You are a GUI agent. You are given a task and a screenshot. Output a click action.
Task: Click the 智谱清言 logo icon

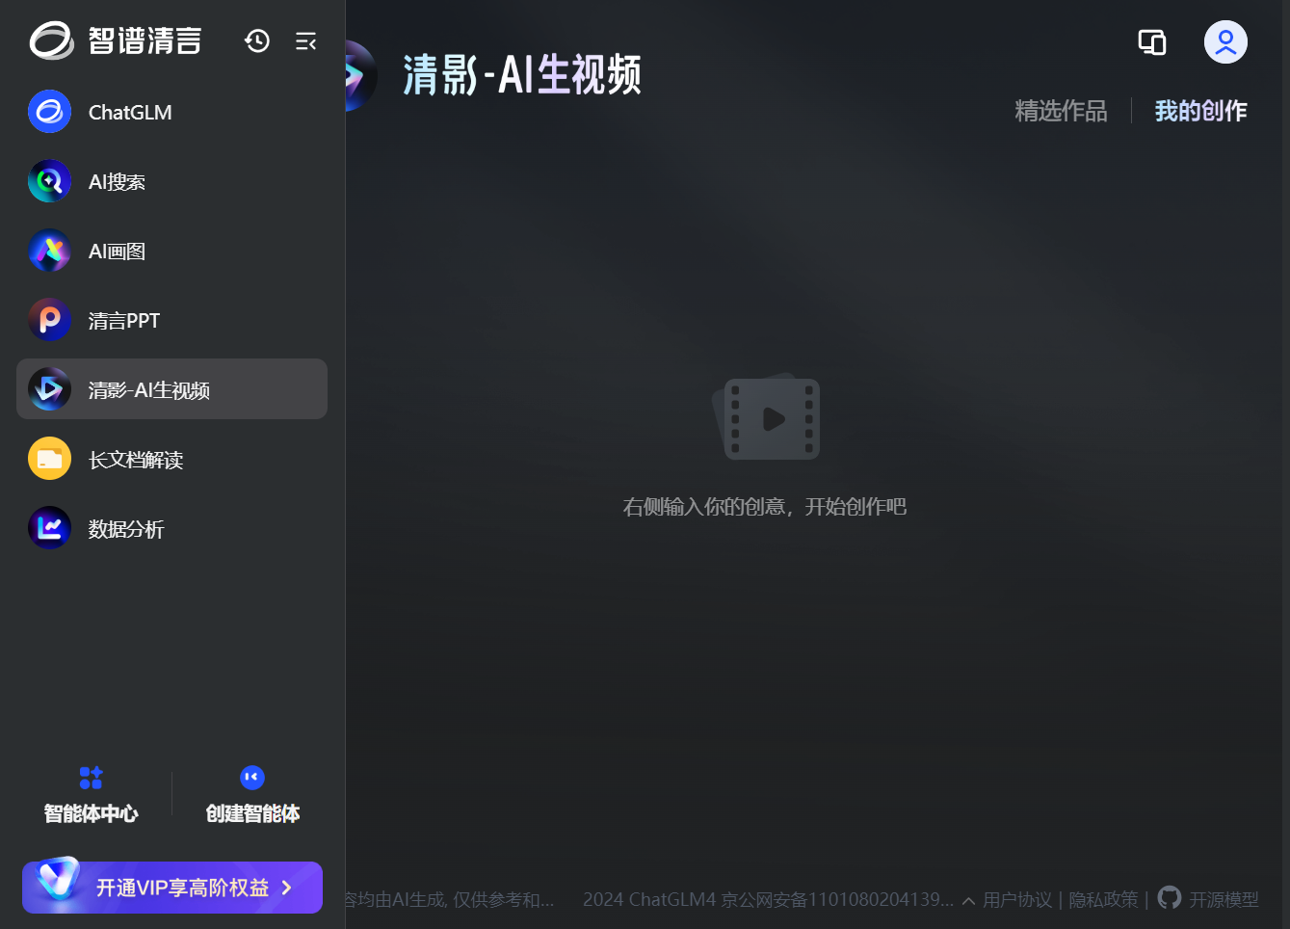(x=51, y=40)
